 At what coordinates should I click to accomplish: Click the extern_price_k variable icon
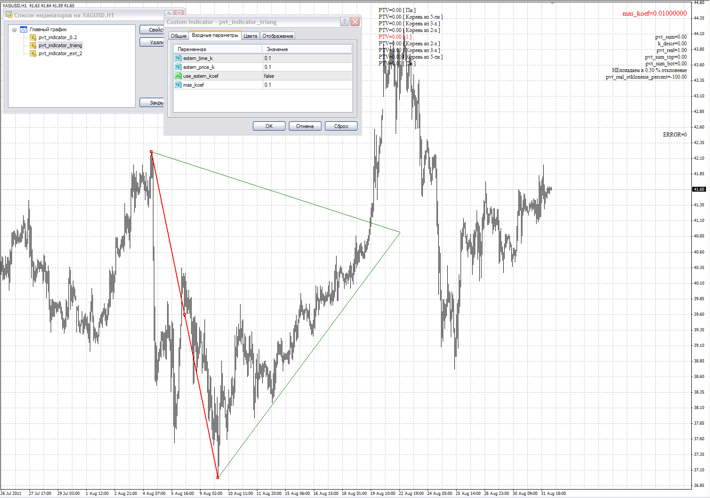pyautogui.click(x=178, y=67)
